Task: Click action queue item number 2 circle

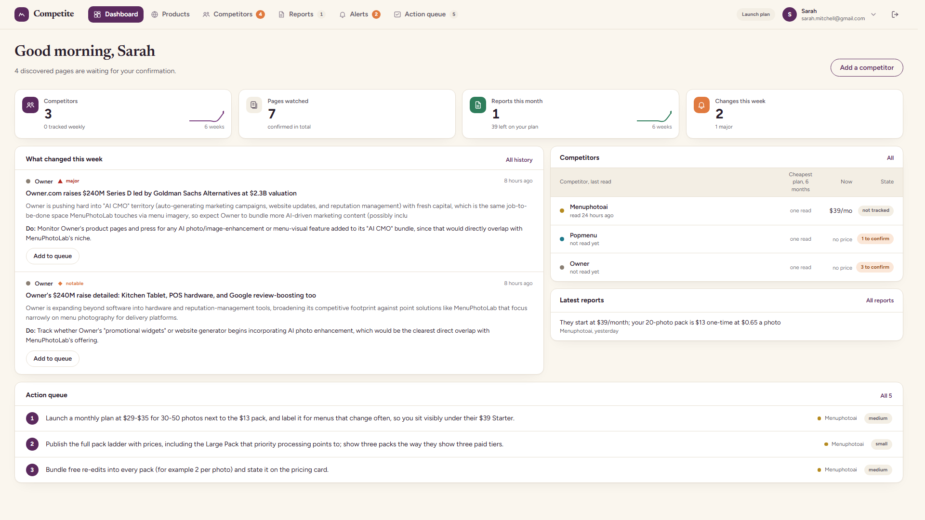Action: [32, 444]
